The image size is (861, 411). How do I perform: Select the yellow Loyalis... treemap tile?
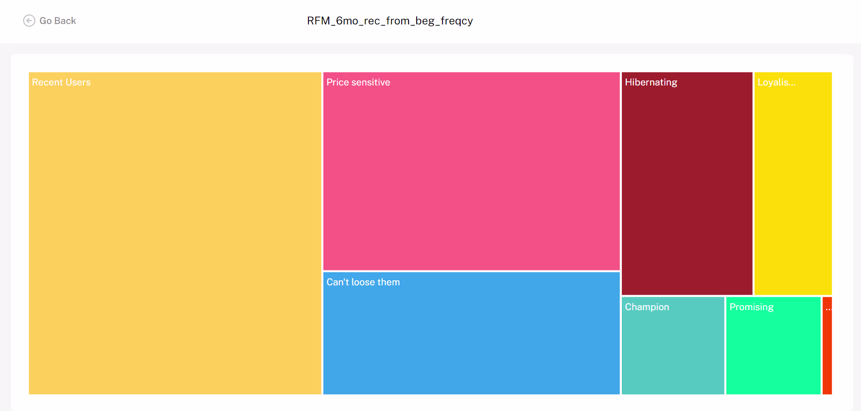[x=793, y=190]
